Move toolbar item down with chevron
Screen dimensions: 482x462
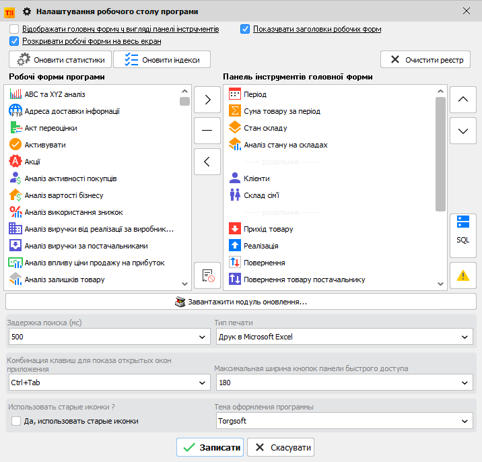[x=462, y=131]
